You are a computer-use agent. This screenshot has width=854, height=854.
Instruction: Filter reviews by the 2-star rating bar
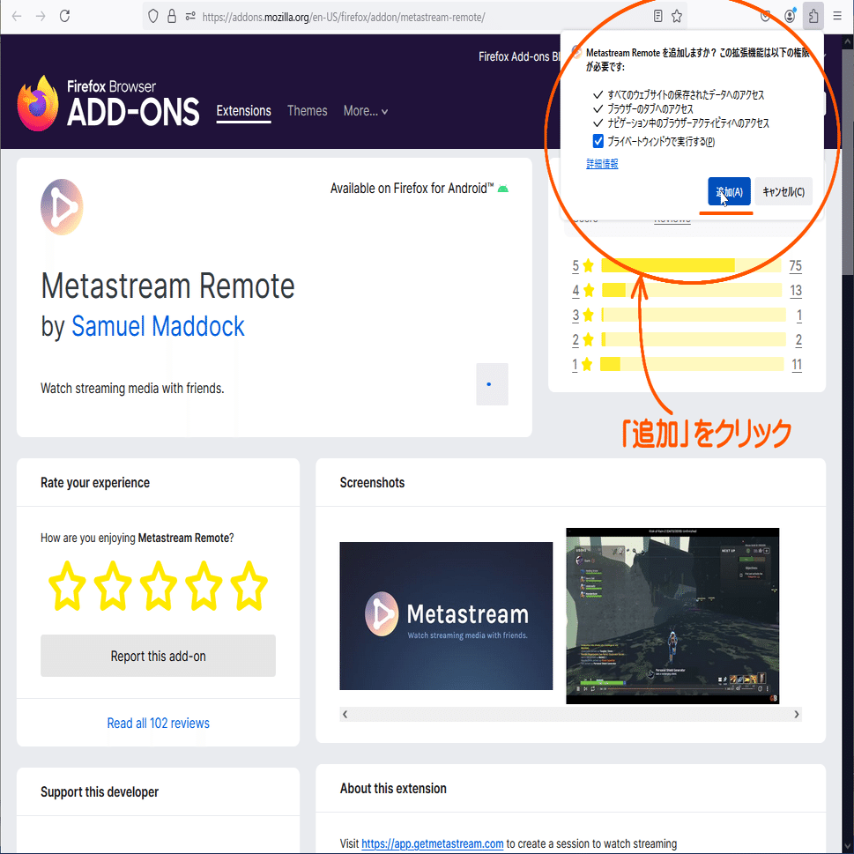pyautogui.click(x=694, y=340)
